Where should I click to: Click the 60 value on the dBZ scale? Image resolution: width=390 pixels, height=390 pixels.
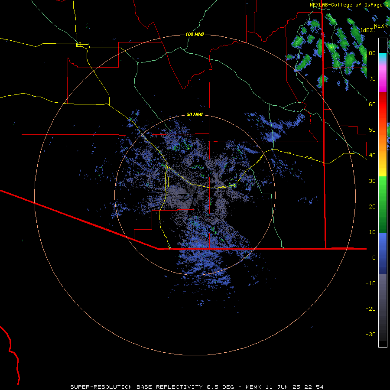[372, 104]
